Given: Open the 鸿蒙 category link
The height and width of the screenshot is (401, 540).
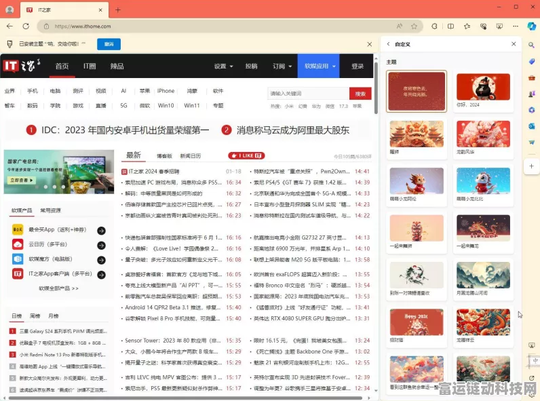Looking at the screenshot, I should (x=192, y=91).
